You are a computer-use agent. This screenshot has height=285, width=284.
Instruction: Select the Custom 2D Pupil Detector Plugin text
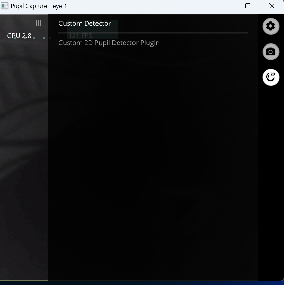coord(109,43)
